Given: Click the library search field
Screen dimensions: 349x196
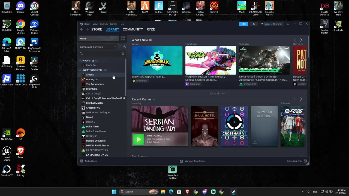Looking at the screenshot, I should (x=100, y=54).
